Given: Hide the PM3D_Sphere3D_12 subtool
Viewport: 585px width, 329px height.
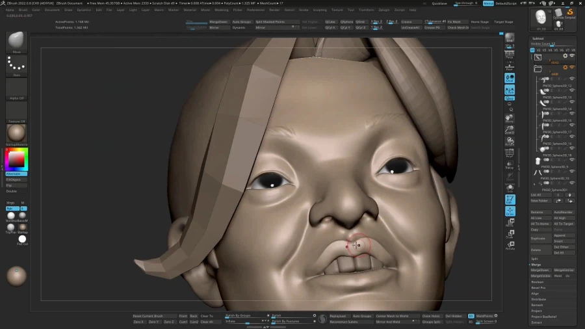Looking at the screenshot, I should pyautogui.click(x=573, y=79).
